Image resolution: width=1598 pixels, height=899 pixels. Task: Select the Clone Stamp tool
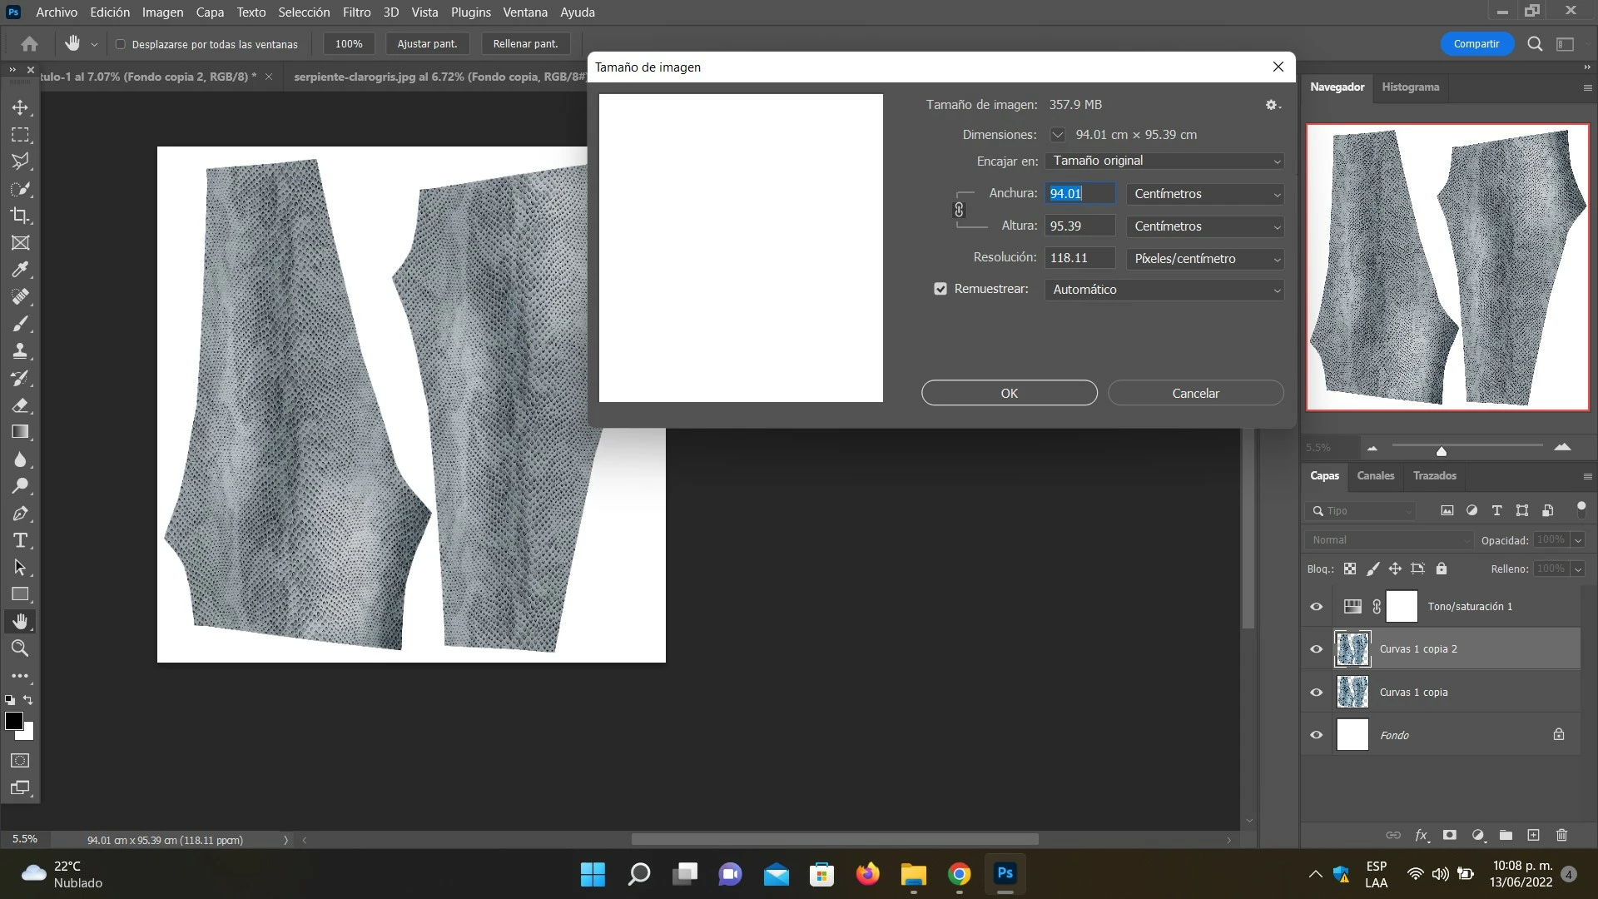(x=20, y=351)
